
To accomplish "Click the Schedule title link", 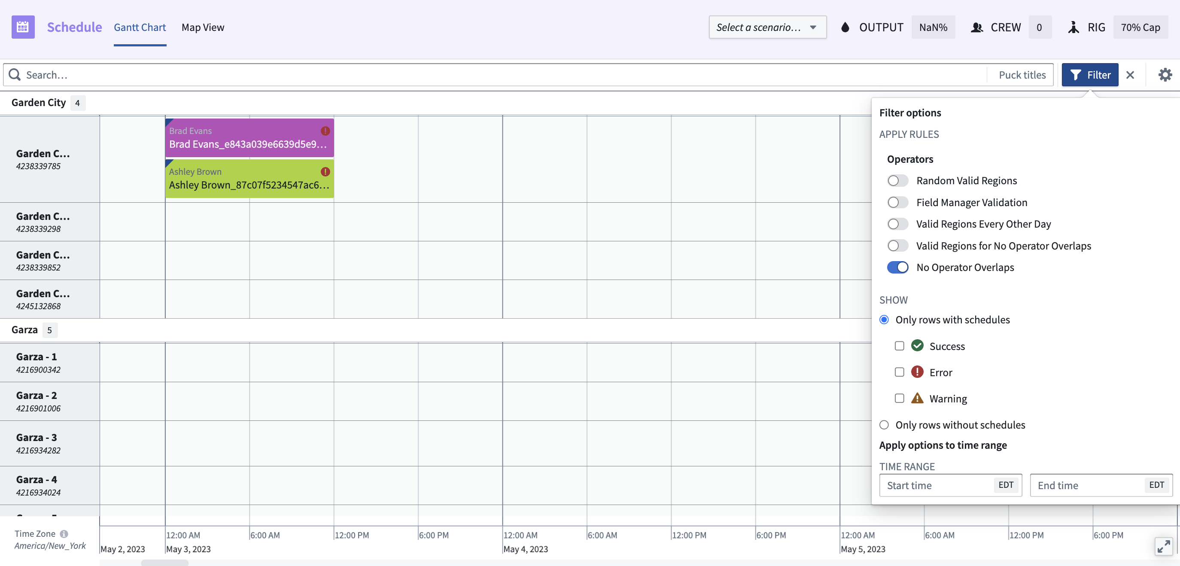I will (74, 27).
